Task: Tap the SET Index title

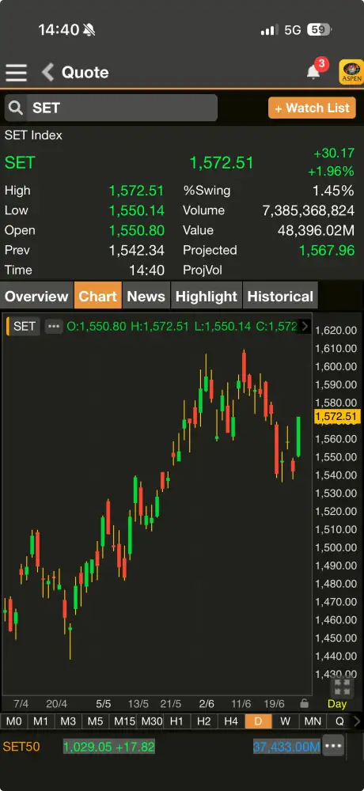Action: 34,135
